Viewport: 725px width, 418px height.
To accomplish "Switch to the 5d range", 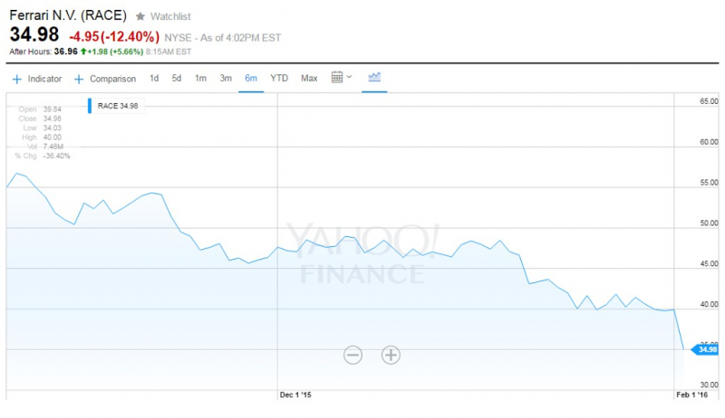I will tap(177, 79).
